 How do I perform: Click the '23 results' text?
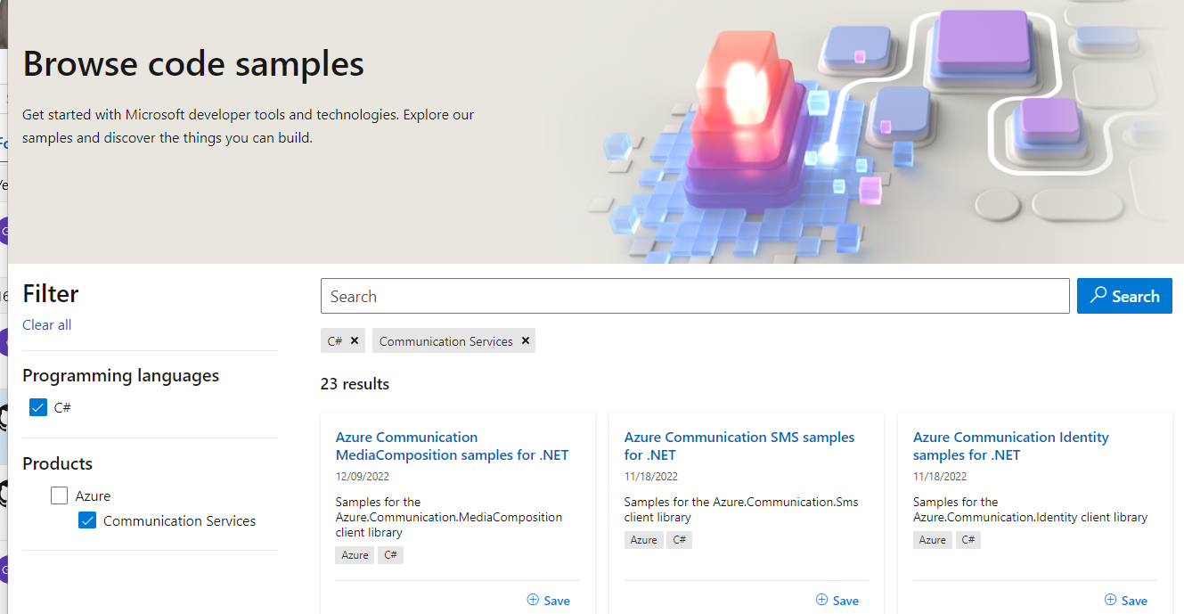[x=355, y=384]
